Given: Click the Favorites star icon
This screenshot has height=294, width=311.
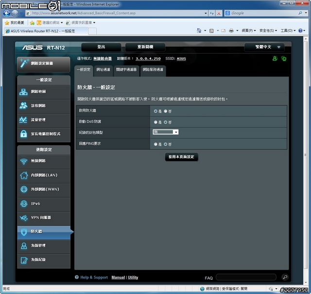Looking at the screenshot, I should click(x=7, y=23).
